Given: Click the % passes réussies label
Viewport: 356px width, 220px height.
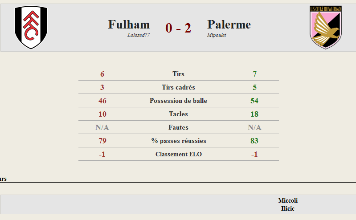Looking at the screenshot, I should click(179, 141).
